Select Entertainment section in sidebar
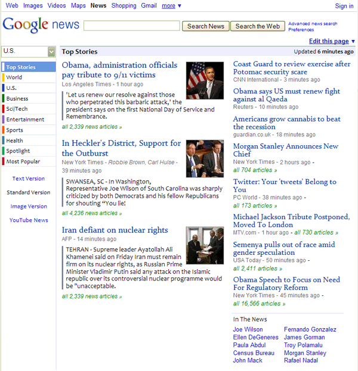 click(29, 119)
